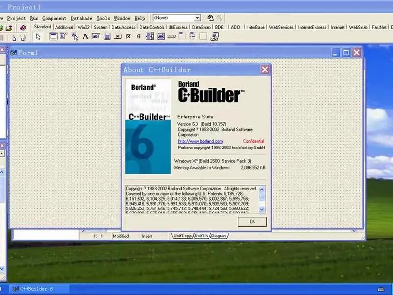Click the Trace Into debug icon
Image resolution: width=393 pixels, height=295 pixels.
tap(14, 38)
